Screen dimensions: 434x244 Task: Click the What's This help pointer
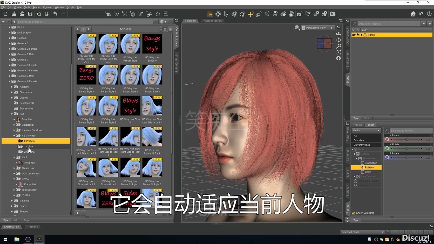tap(421, 14)
